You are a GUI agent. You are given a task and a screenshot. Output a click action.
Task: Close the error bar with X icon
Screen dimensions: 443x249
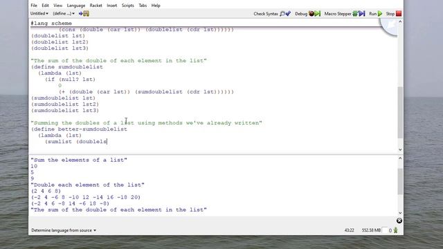399,221
